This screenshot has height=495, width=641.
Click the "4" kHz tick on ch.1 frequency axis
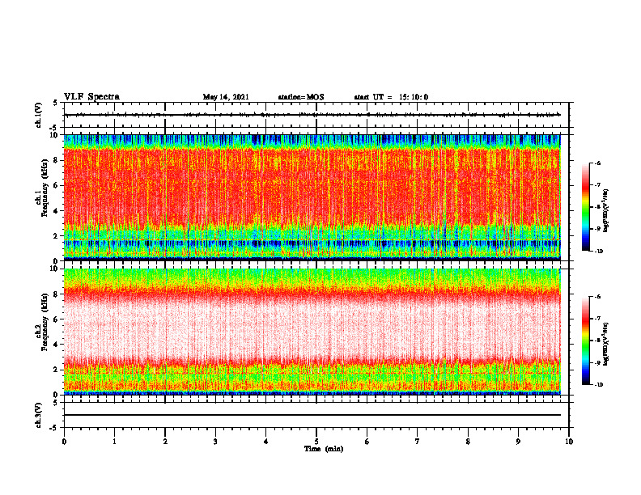point(56,211)
